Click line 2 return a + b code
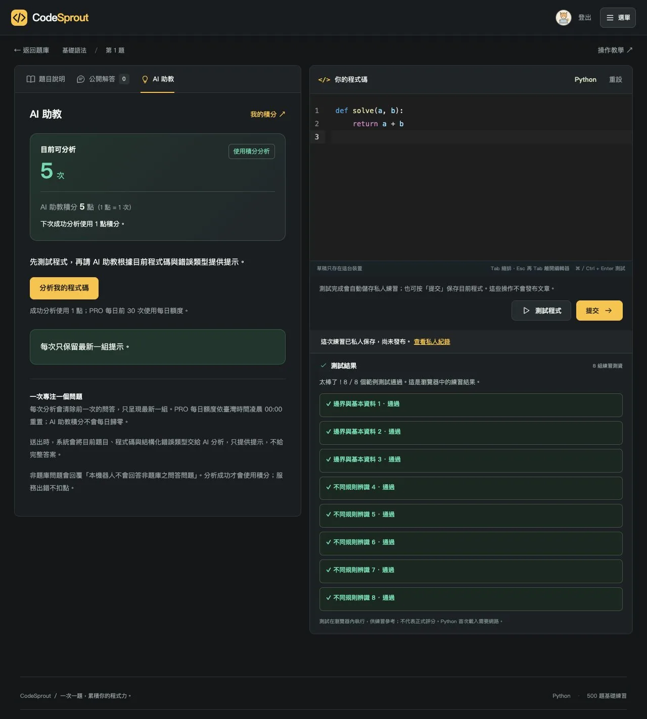Image resolution: width=647 pixels, height=719 pixels. pyautogui.click(x=378, y=124)
